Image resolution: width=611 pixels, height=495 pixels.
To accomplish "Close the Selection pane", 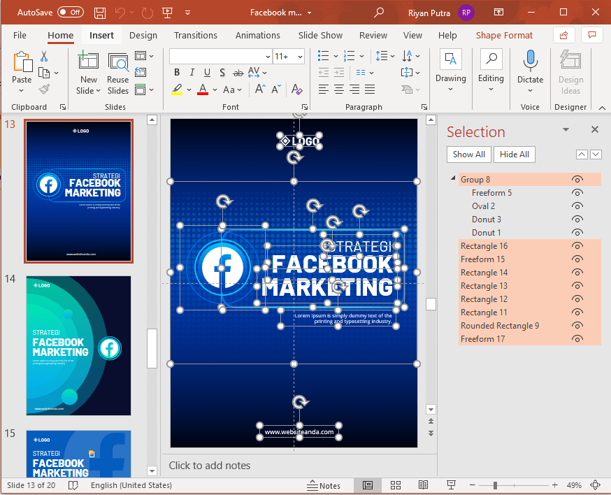I will (x=595, y=129).
